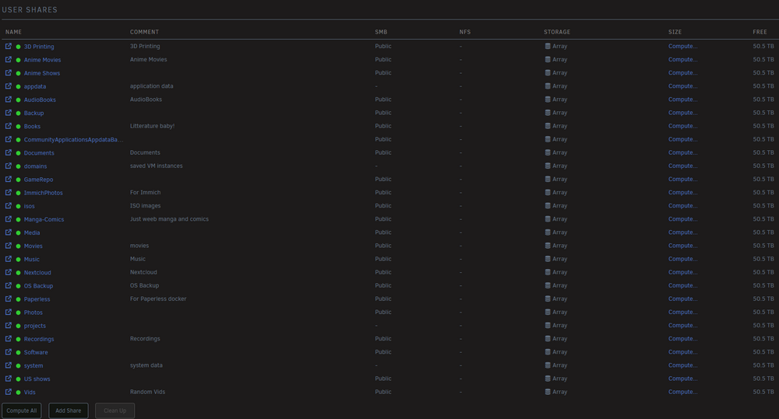Click Array text in the Software row
The height and width of the screenshot is (419, 779).
(560, 352)
